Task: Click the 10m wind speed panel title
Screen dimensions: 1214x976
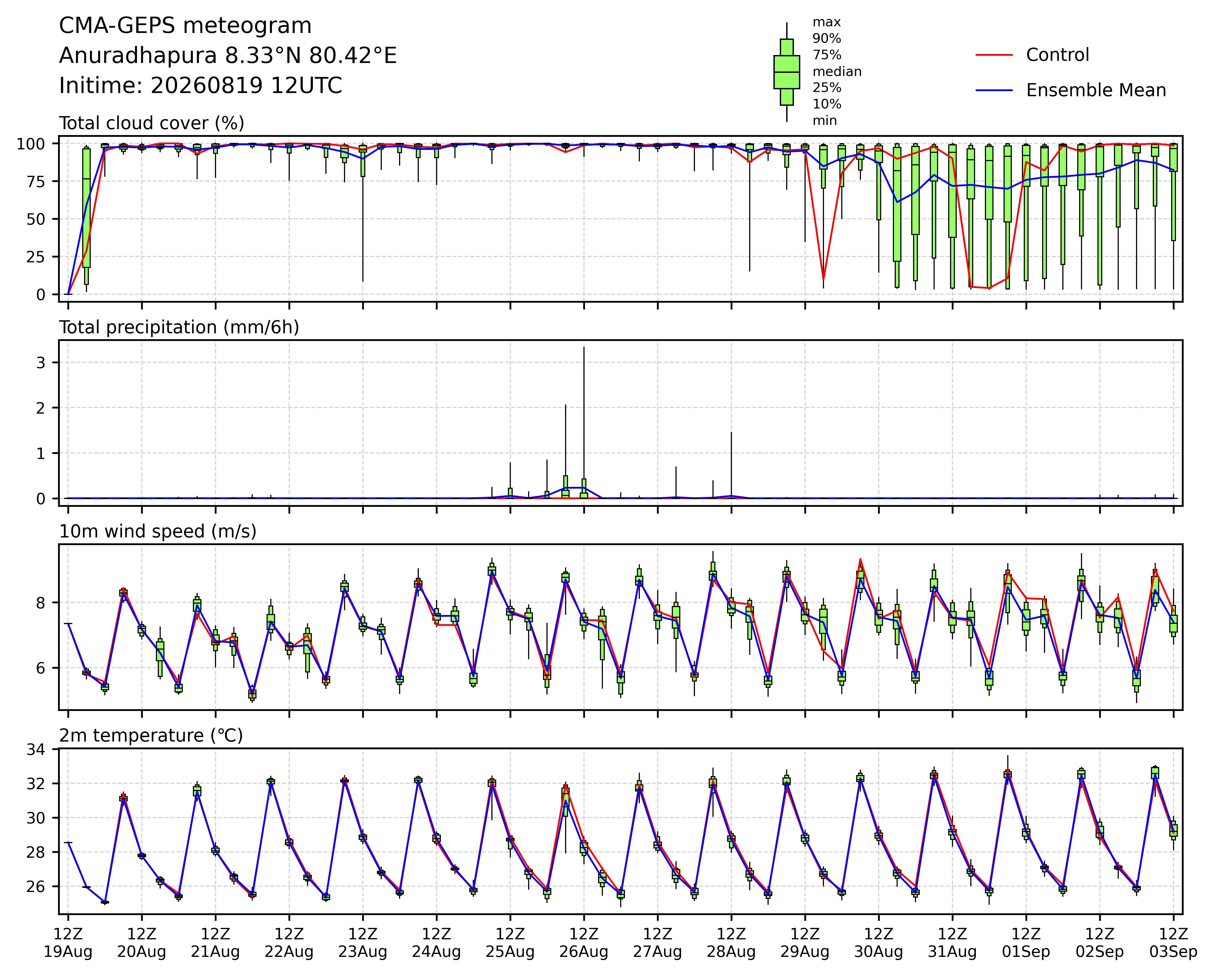Action: tap(158, 532)
